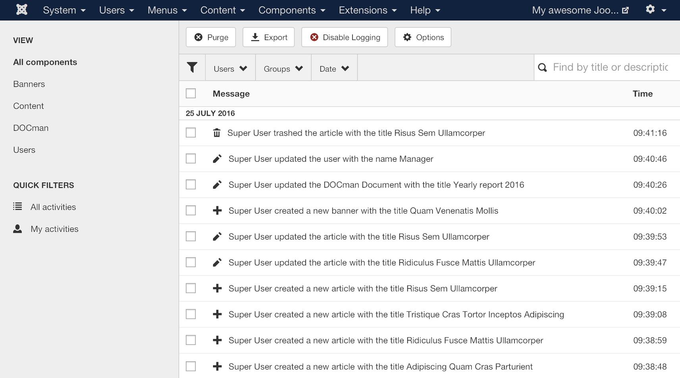Check the Adipiscing Quam Cras row checkbox
The width and height of the screenshot is (680, 378).
click(191, 366)
